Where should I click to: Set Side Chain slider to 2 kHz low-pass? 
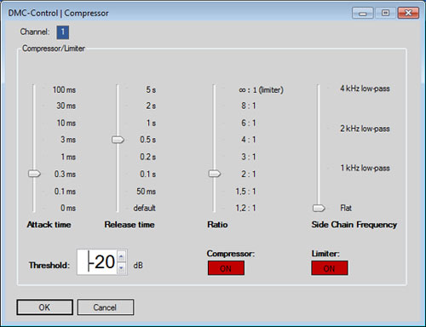point(319,129)
